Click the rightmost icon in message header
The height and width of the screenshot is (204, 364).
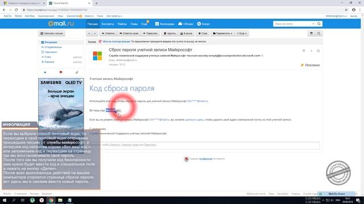coord(318,51)
